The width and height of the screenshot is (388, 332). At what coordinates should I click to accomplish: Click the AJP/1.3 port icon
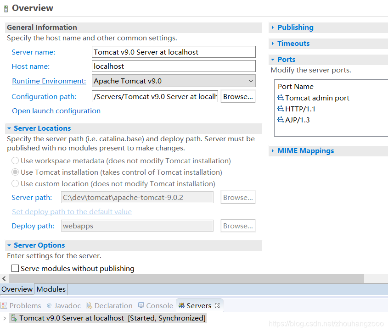coord(281,120)
